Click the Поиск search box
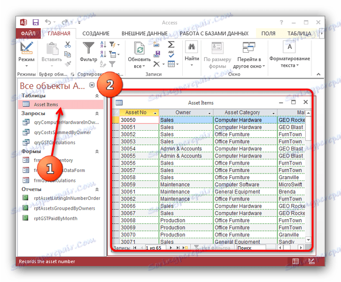This screenshot has width=341, height=282. [x=251, y=248]
